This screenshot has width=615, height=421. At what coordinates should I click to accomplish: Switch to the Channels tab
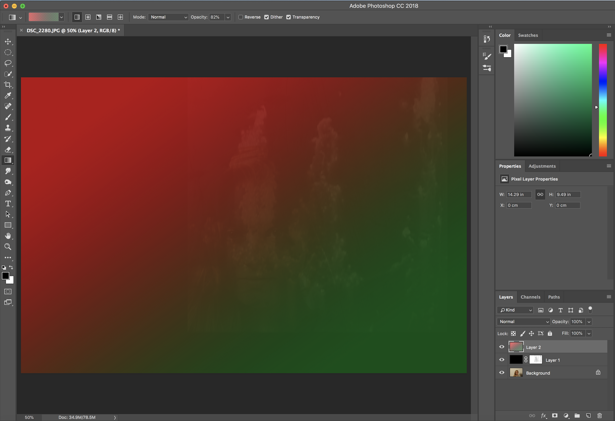click(530, 297)
